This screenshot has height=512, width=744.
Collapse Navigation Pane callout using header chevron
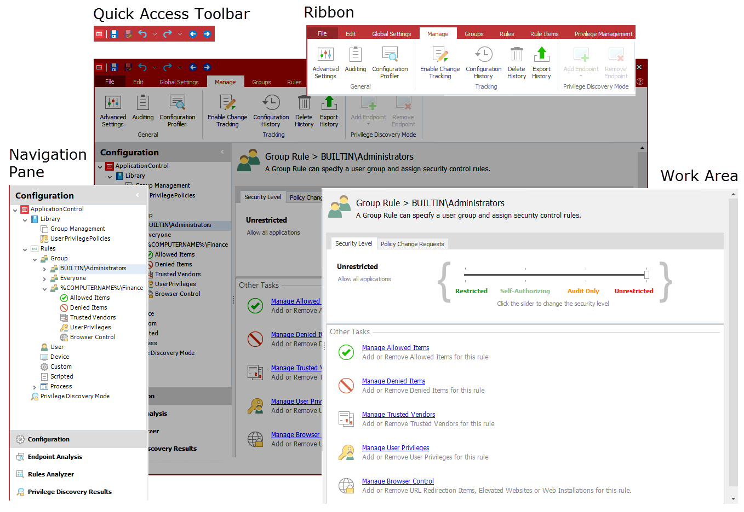pos(138,195)
